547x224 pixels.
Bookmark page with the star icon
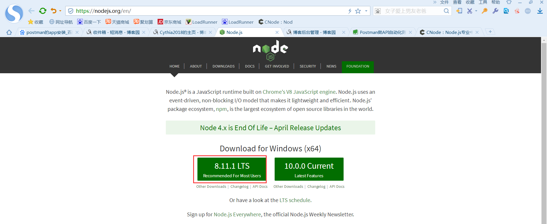tap(358, 11)
